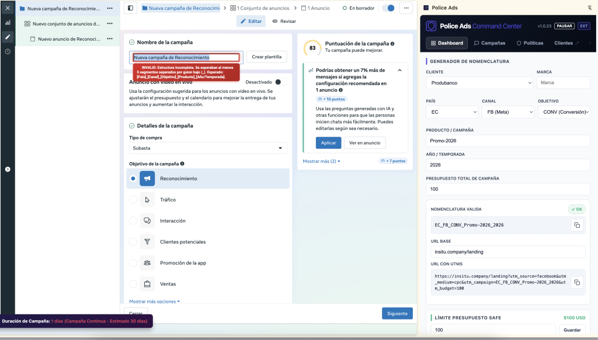
Task: Click the info icon beside Objetivo de la campaña
Action: tap(182, 164)
